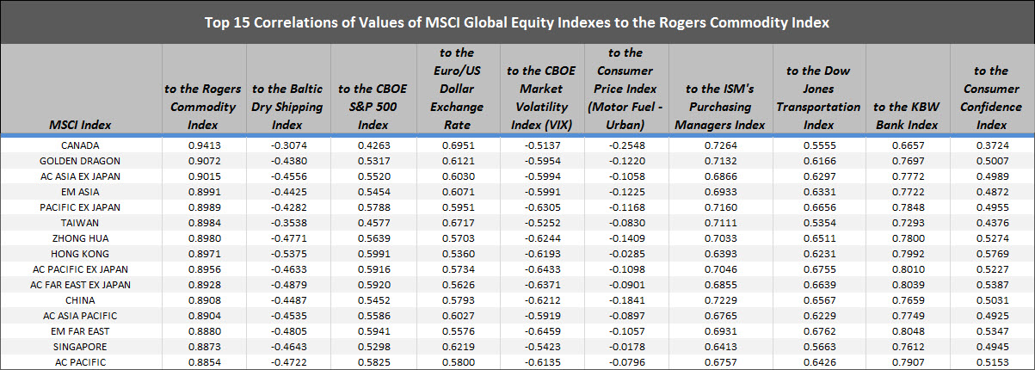Select the 'Consumer Price Index (Motor Fuel - Urban)' header
The width and height of the screenshot is (1035, 370).
(x=625, y=89)
